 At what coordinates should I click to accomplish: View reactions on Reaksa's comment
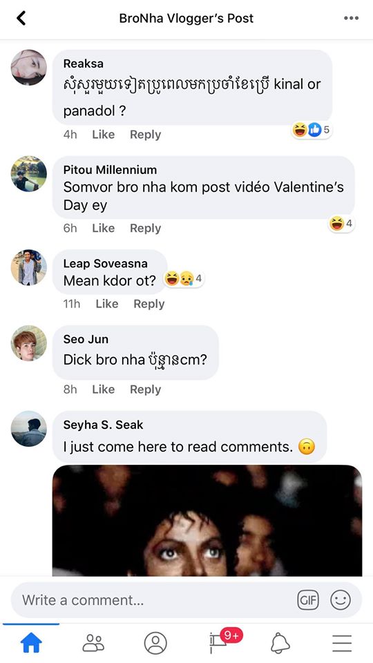pos(311,131)
